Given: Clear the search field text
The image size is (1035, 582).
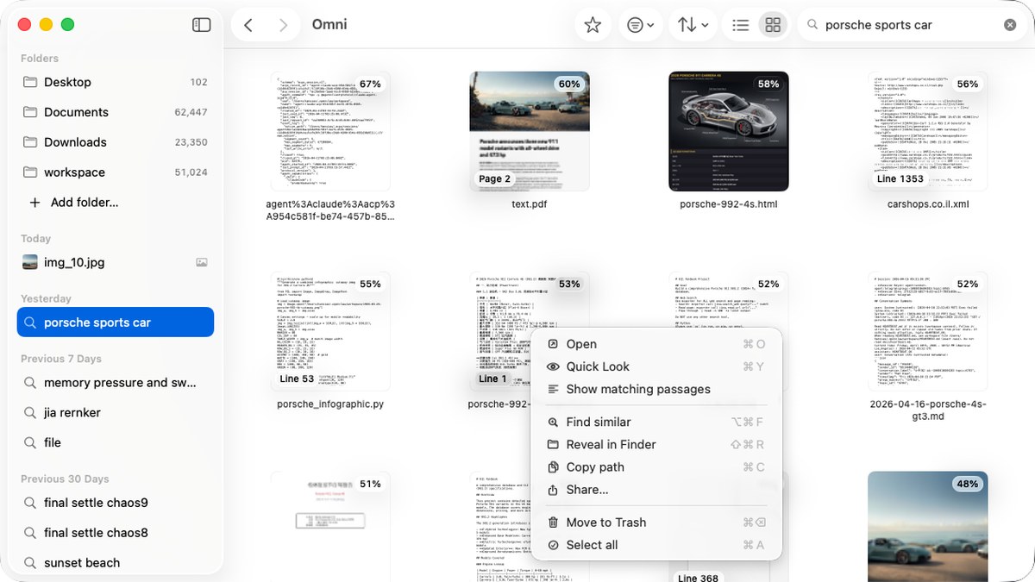Looking at the screenshot, I should [x=1010, y=25].
